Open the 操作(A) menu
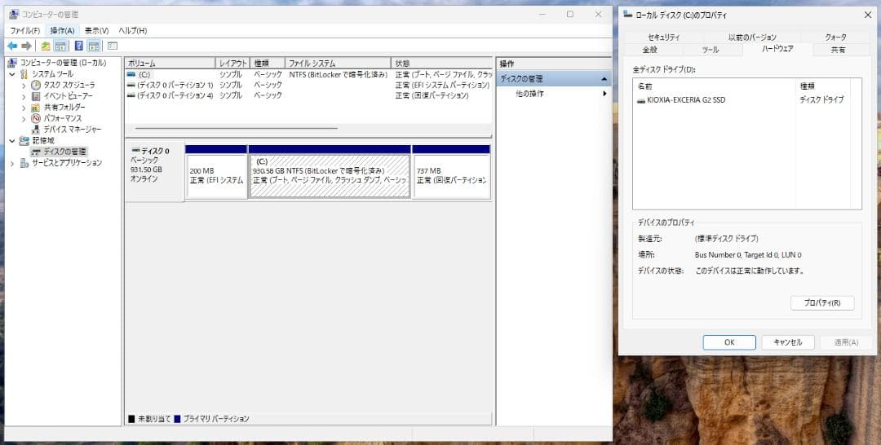The image size is (881, 445). pos(62,31)
